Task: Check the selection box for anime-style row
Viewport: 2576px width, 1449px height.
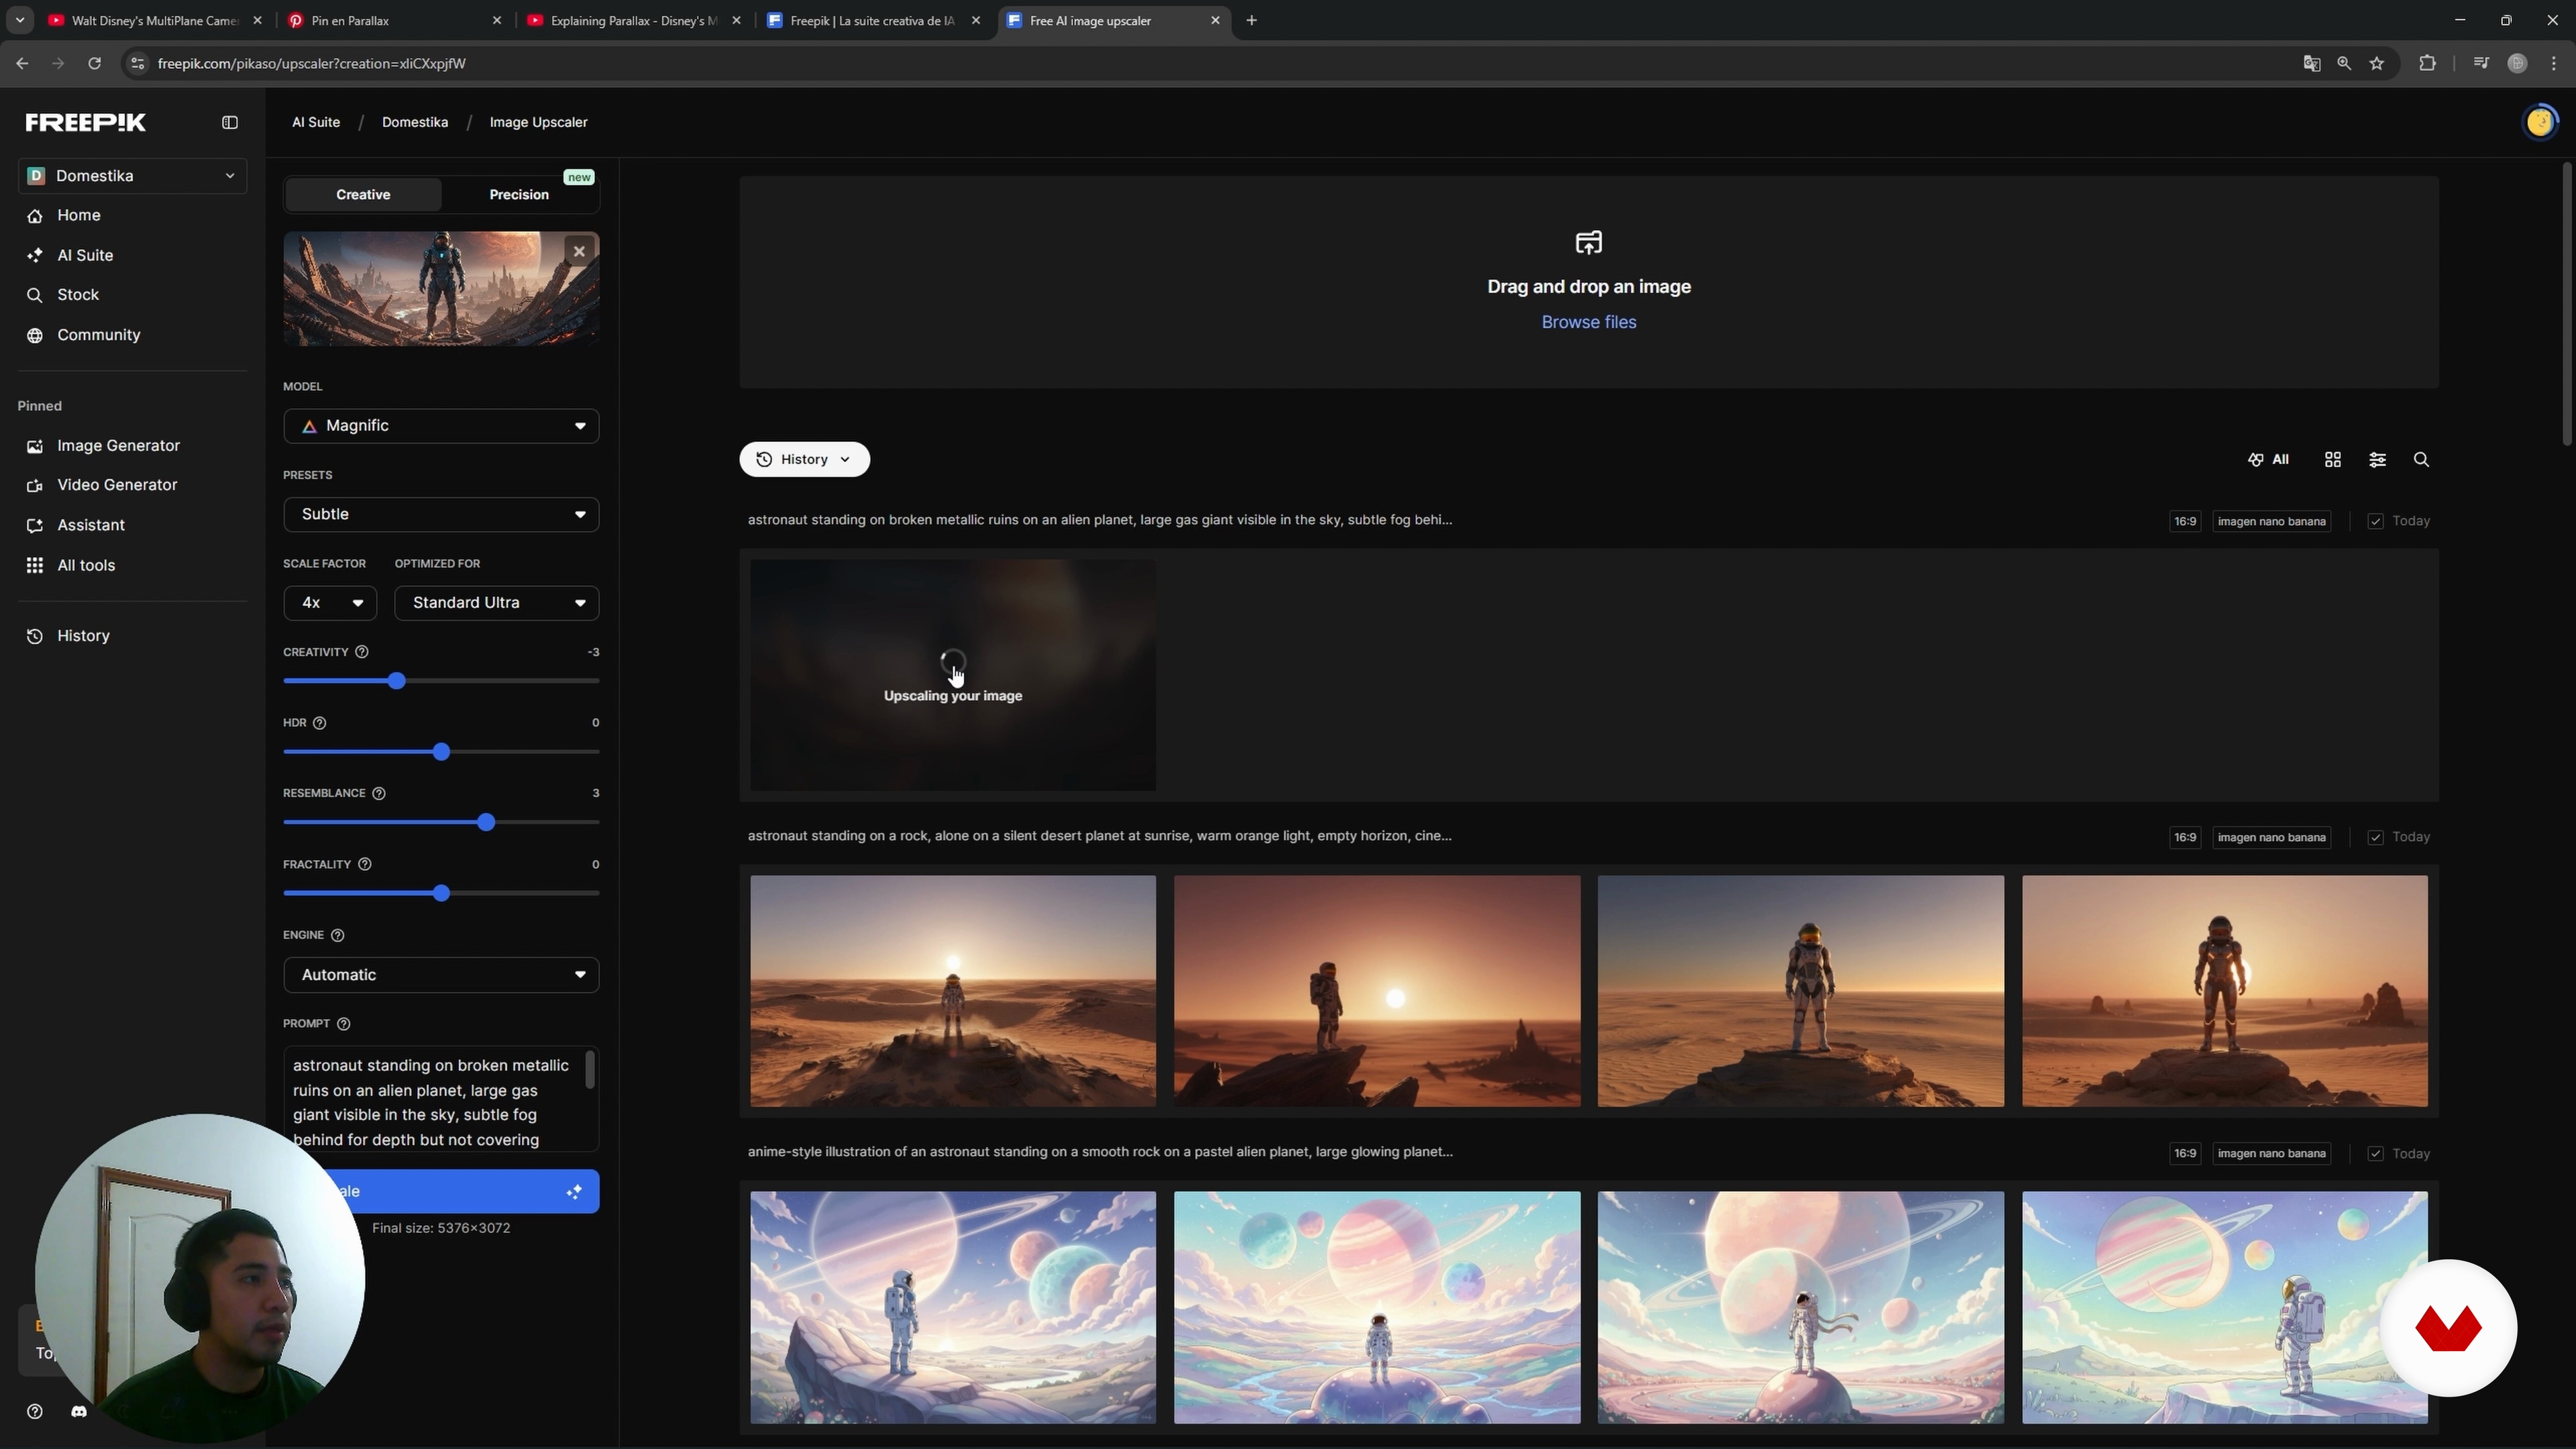Action: point(2375,1153)
